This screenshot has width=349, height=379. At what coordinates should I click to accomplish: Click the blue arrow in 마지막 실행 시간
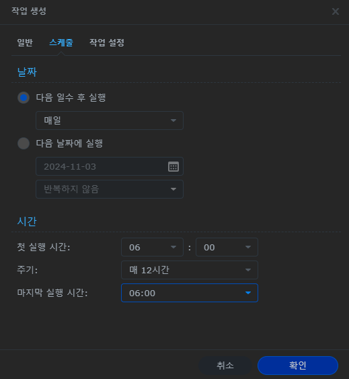click(248, 293)
